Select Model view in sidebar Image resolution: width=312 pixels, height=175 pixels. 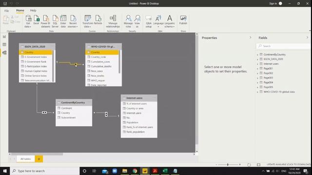pos(4,52)
